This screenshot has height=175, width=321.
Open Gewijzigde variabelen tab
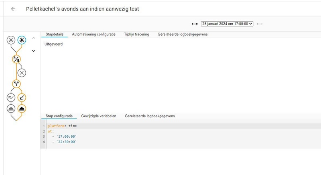99,116
